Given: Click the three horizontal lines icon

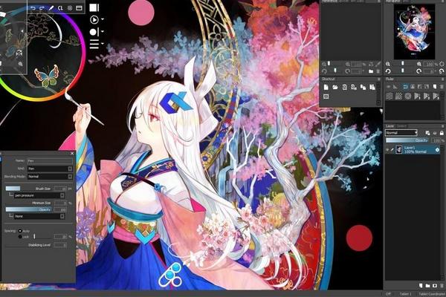Looking at the screenshot, I should tap(94, 44).
